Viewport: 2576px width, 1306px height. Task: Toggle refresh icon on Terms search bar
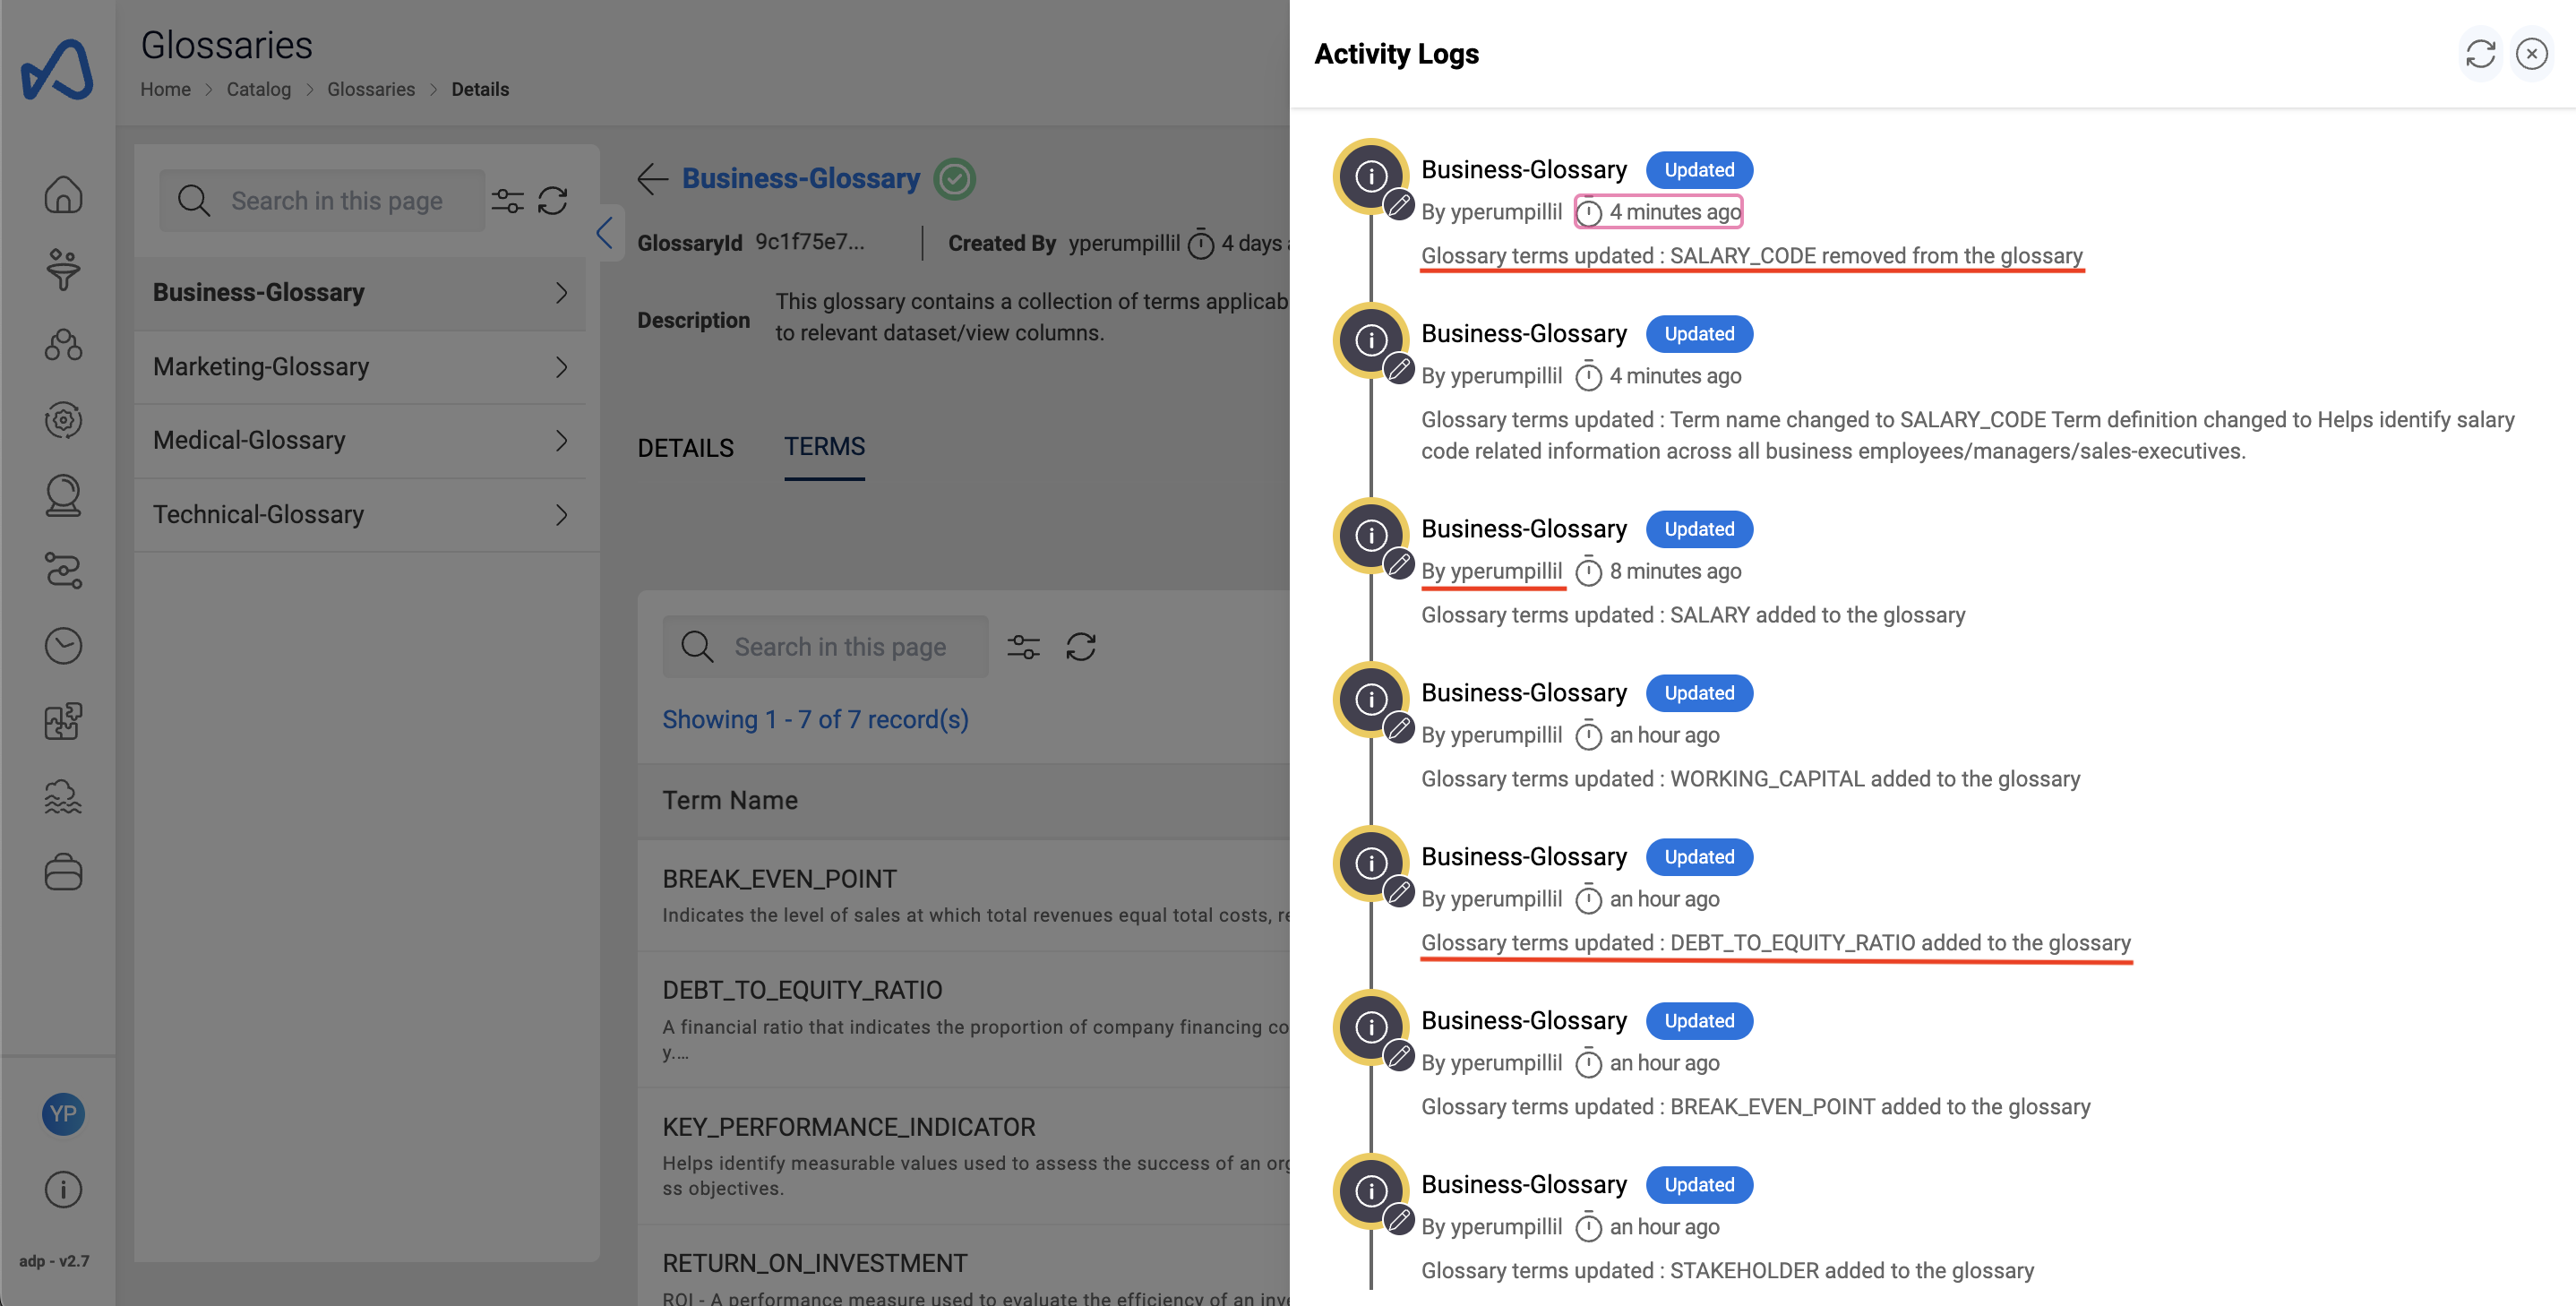coord(1081,645)
